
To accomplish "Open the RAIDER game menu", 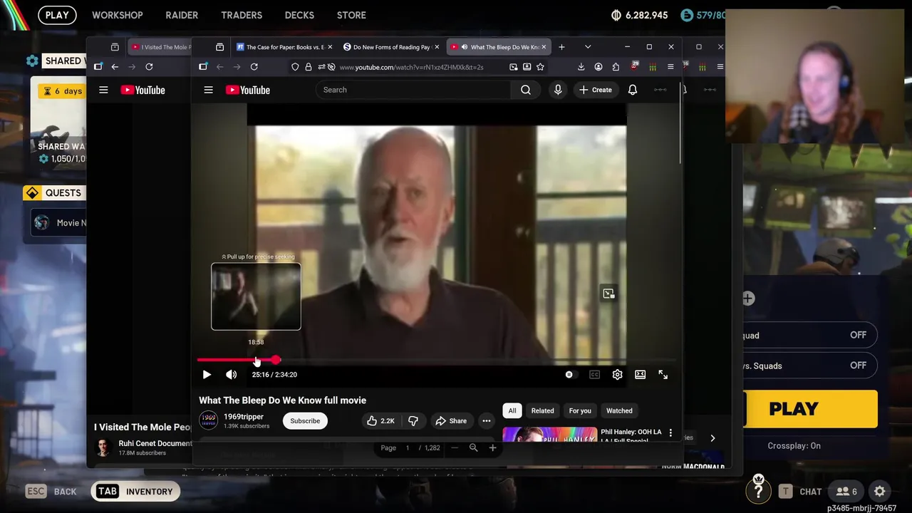I will tap(182, 15).
